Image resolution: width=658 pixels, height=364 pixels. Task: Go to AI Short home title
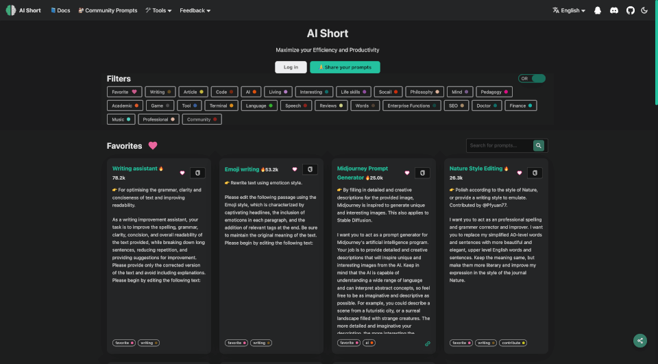click(x=29, y=10)
